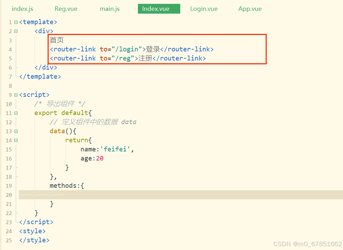
Task: Switch to the Login.vue tab
Action: point(204,9)
